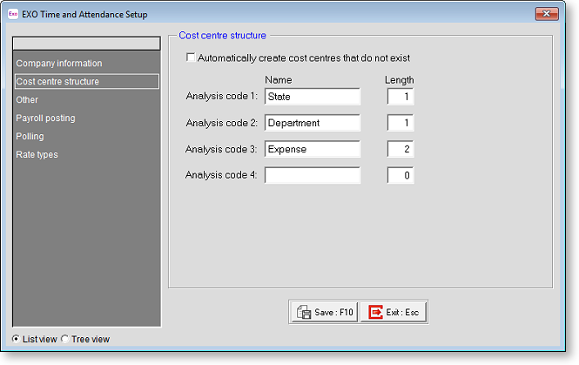Go to Payroll posting section
The height and width of the screenshot is (365, 579).
tap(45, 118)
